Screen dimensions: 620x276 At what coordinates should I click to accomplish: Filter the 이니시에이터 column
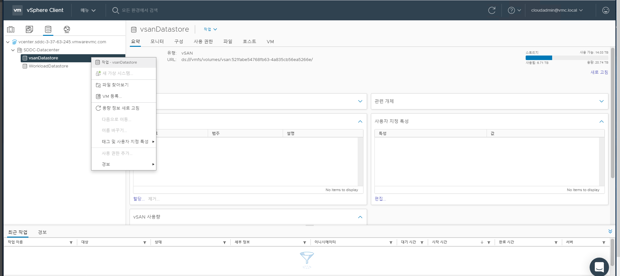click(391, 242)
